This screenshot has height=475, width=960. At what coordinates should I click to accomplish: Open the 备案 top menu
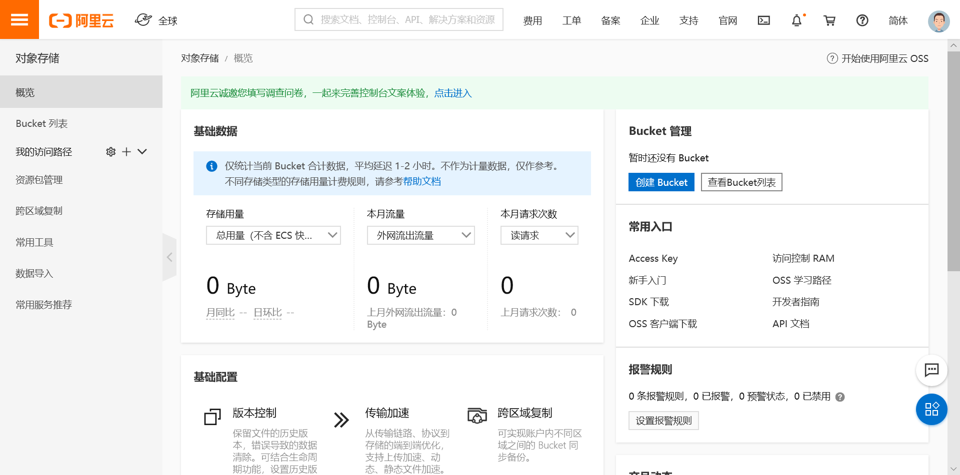tap(610, 20)
